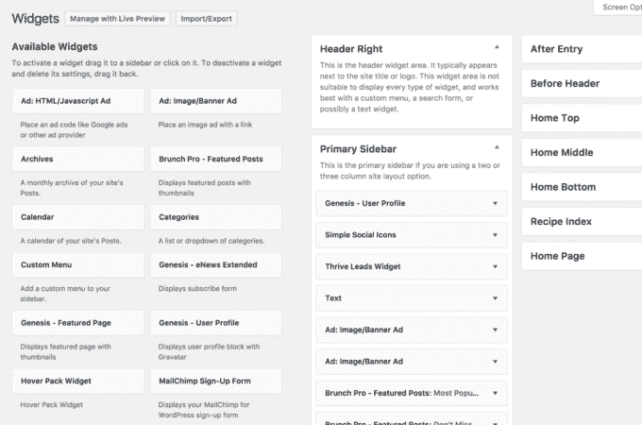Click the Import/Export button
This screenshot has height=425, width=642.
coord(207,19)
